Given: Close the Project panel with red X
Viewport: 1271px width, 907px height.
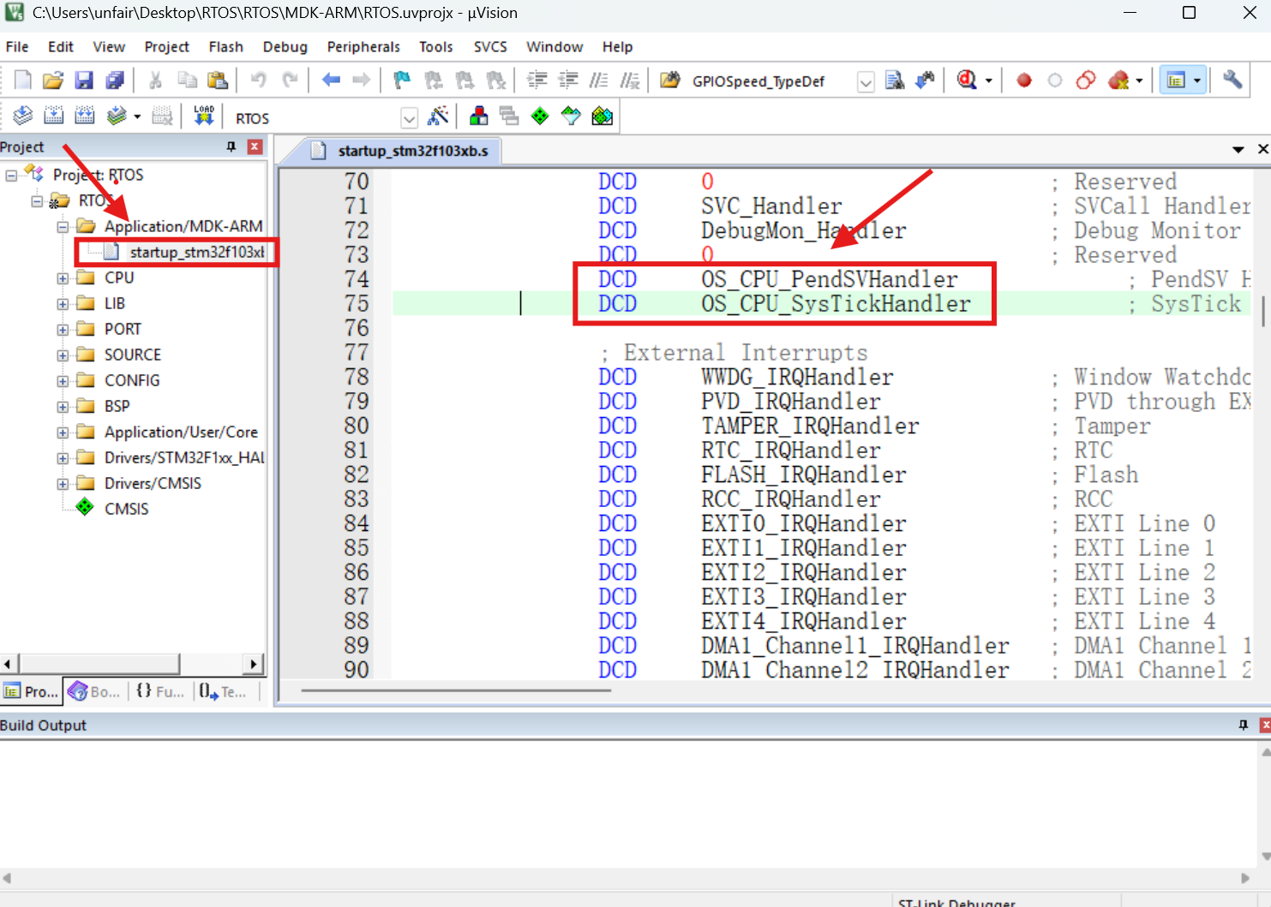Looking at the screenshot, I should point(255,146).
